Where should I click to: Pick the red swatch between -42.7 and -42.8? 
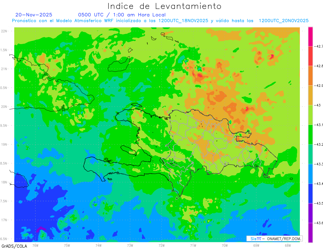pyautogui.click(x=310, y=56)
